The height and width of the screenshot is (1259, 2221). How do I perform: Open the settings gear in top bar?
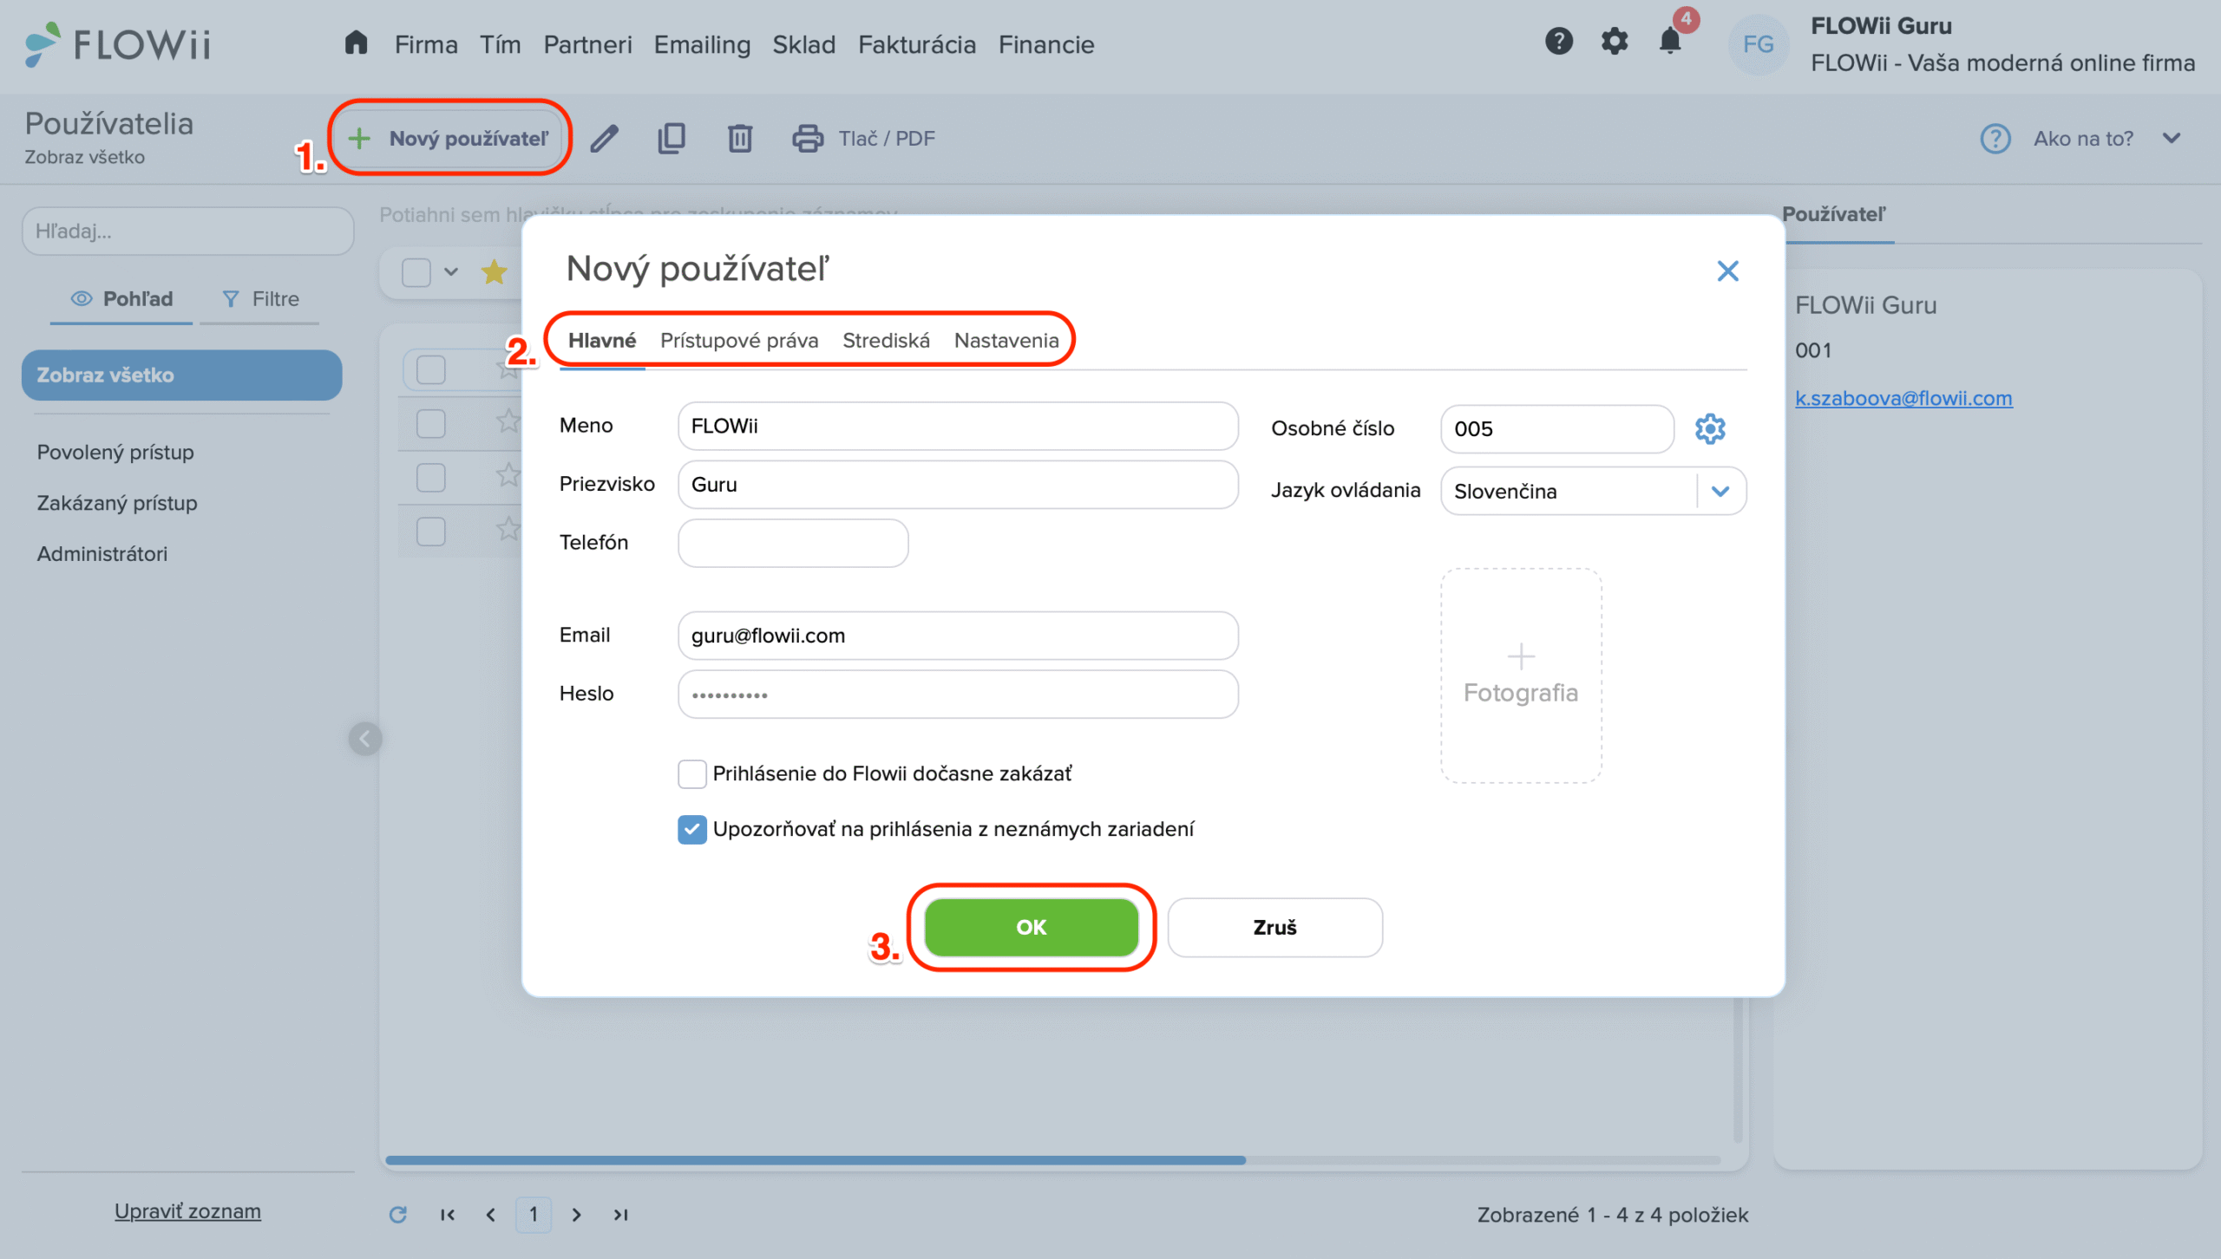[x=1614, y=41]
